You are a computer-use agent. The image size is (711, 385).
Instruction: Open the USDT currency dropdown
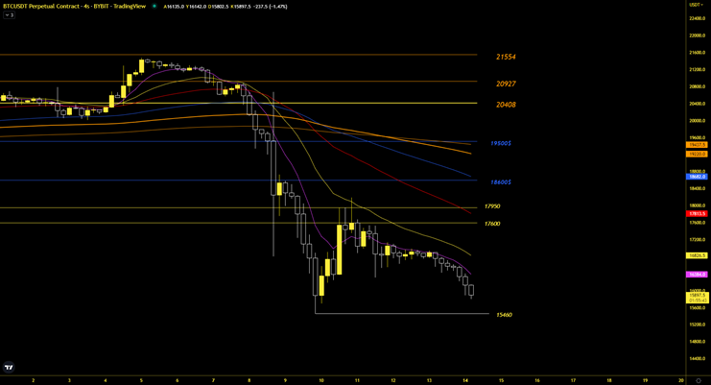pos(697,5)
